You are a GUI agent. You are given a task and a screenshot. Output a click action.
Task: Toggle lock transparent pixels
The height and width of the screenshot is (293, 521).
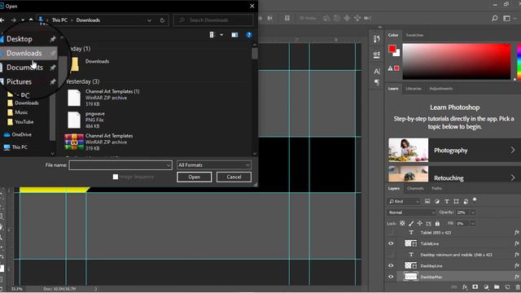click(x=402, y=223)
